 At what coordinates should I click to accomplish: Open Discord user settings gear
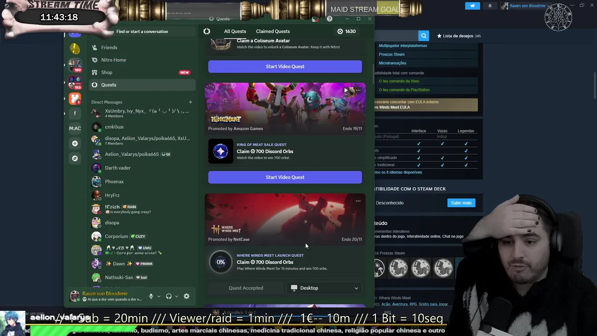[x=187, y=296]
